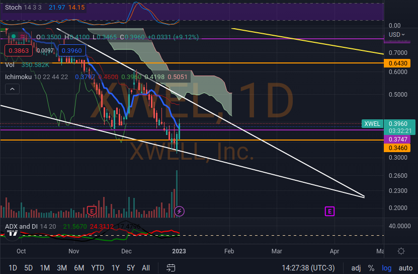The width and height of the screenshot is (418, 274).
Task: Select the Stoch 14 3 3 indicator label
Action: pyautogui.click(x=23, y=7)
